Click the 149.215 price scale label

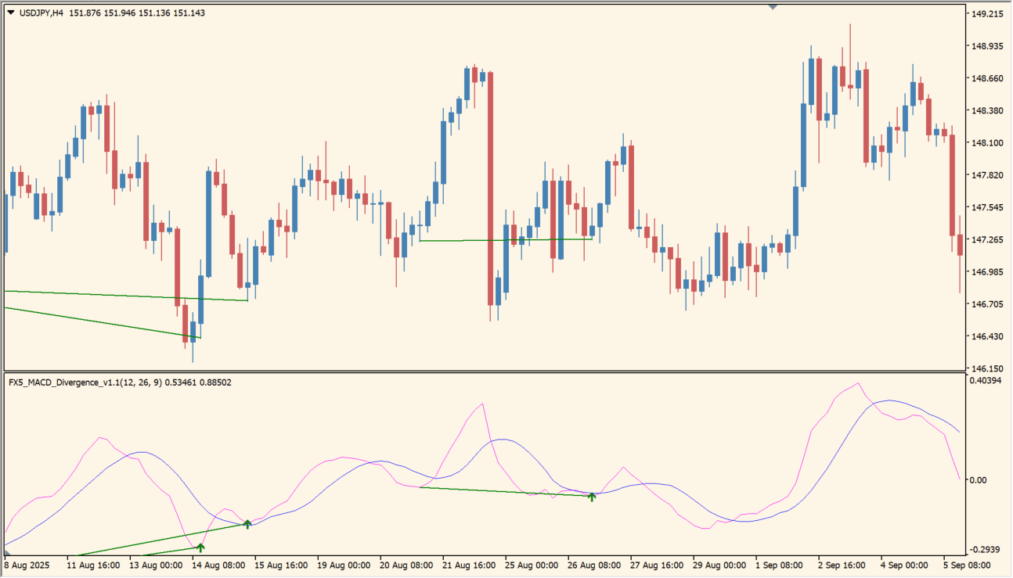click(987, 14)
